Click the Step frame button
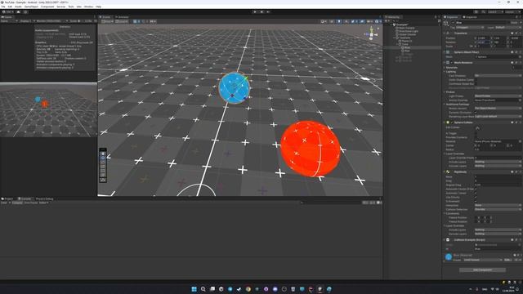The height and width of the screenshot is (294, 523). coord(268,12)
